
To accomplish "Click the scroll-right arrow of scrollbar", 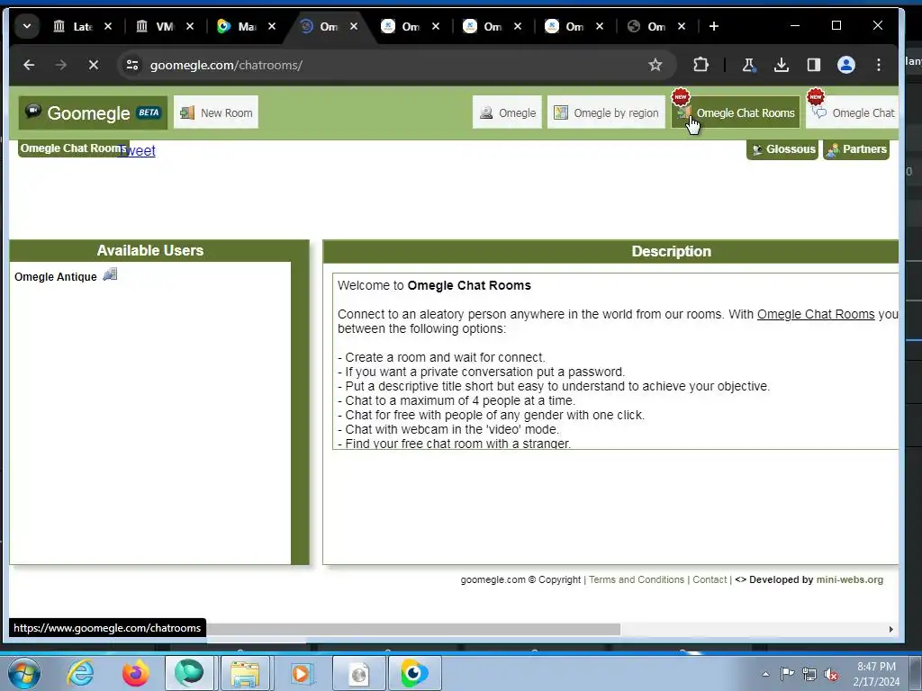I will [x=890, y=629].
